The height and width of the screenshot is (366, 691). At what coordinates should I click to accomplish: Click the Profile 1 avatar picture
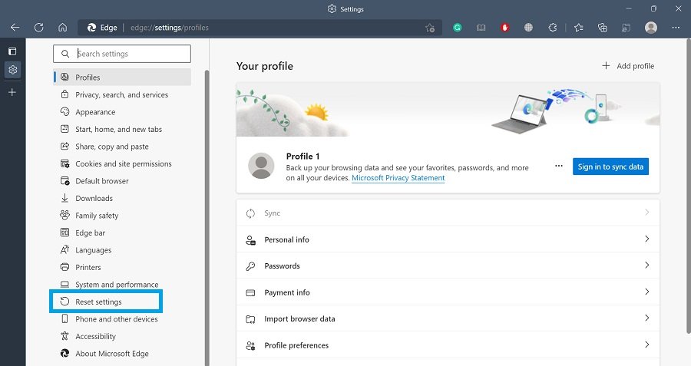click(x=261, y=166)
